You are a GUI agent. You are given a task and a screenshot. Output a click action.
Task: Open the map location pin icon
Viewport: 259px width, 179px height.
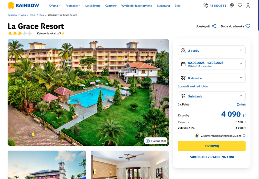(x=232, y=6)
